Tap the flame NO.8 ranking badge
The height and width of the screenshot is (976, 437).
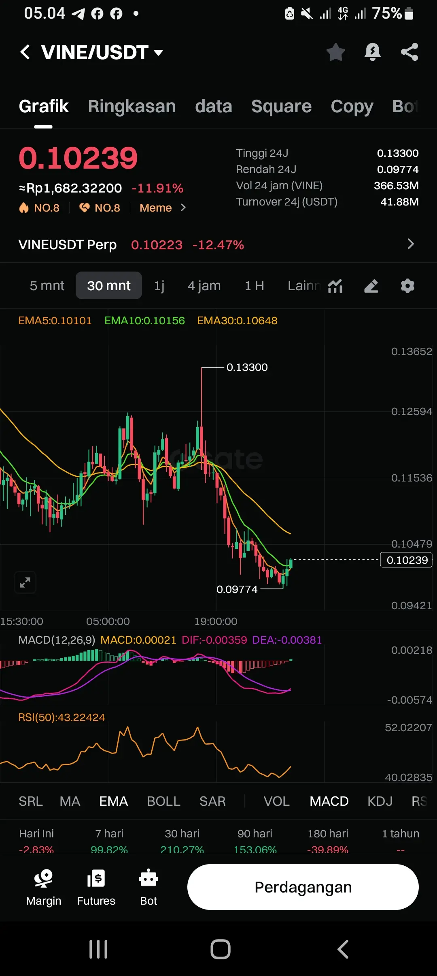coord(39,208)
